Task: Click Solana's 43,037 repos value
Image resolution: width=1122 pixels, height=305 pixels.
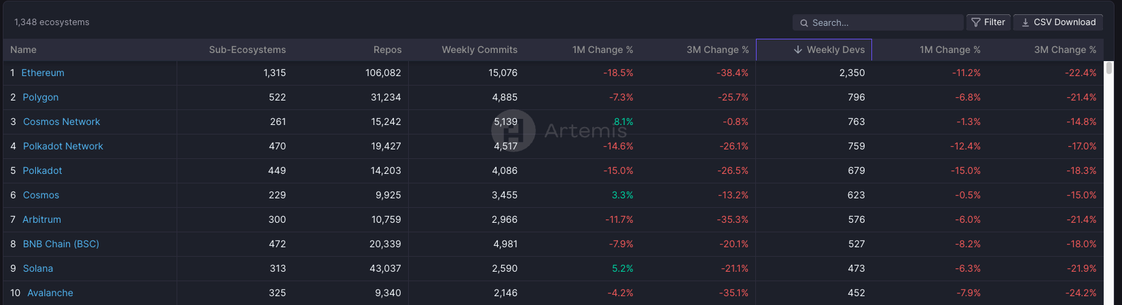Action: pyautogui.click(x=385, y=268)
